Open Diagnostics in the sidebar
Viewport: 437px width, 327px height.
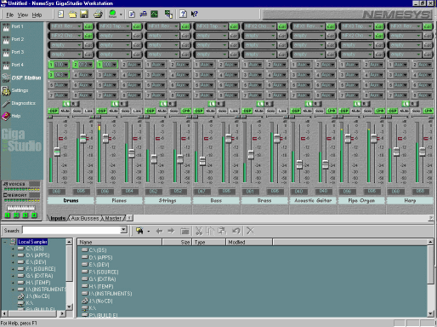[x=19, y=103]
